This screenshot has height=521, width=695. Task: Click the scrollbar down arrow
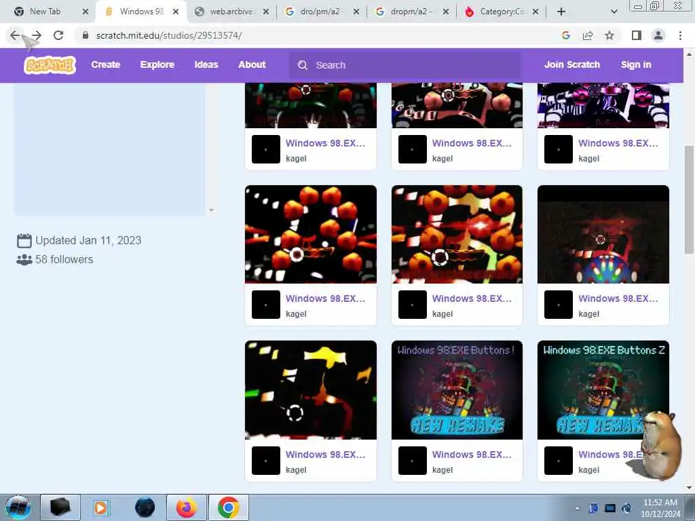click(x=689, y=487)
